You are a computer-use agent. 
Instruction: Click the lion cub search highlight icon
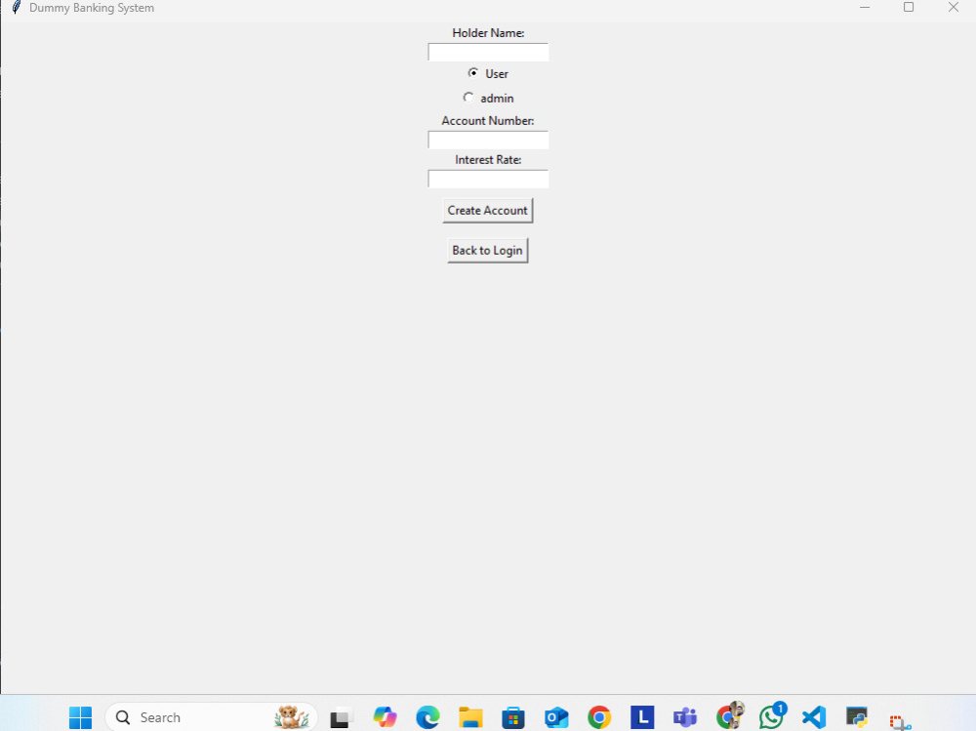[291, 717]
